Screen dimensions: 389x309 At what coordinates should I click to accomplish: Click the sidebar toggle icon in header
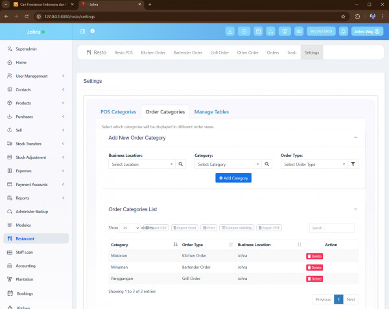pos(82,31)
